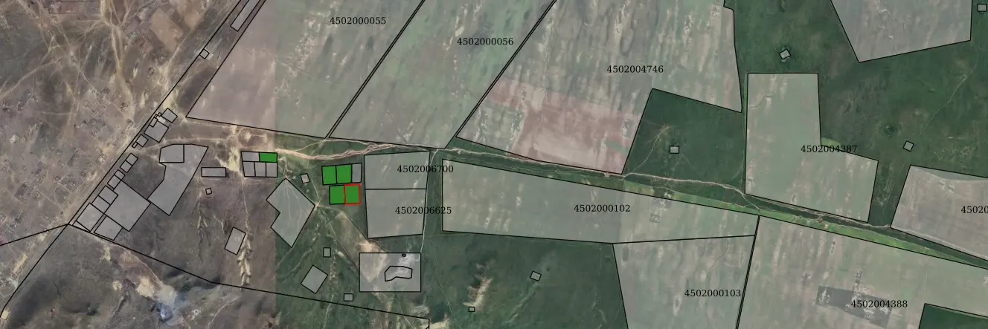Viewport: 988px width, 329px height.
Task: Click the green parcel left of red-outlined one
Action: [336, 195]
